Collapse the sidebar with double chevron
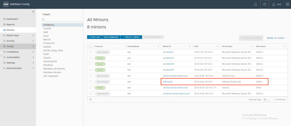Viewport: 291px width, 126px height. (x=33, y=12)
